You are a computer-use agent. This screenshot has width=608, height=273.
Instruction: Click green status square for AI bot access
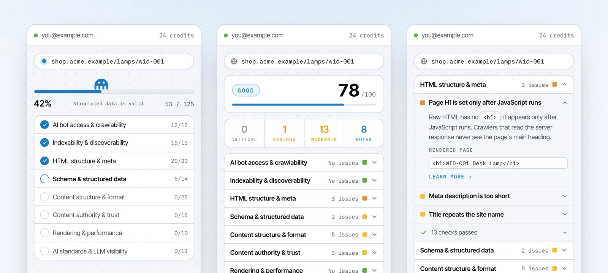[365, 162]
